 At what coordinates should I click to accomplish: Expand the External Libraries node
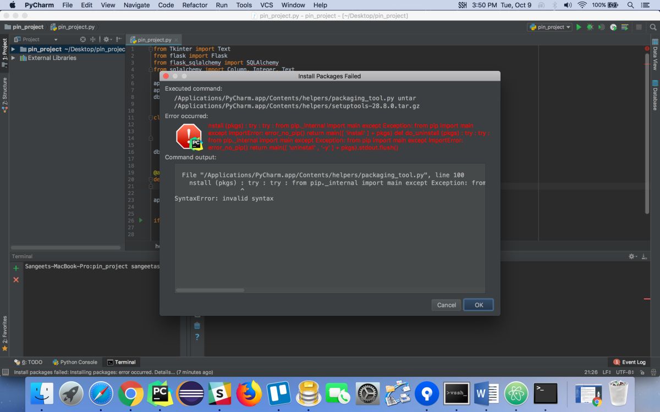pos(13,58)
